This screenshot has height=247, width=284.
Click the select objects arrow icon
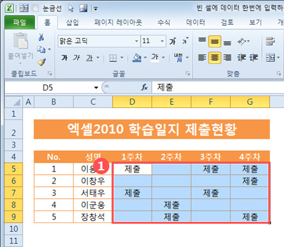[71, 8]
